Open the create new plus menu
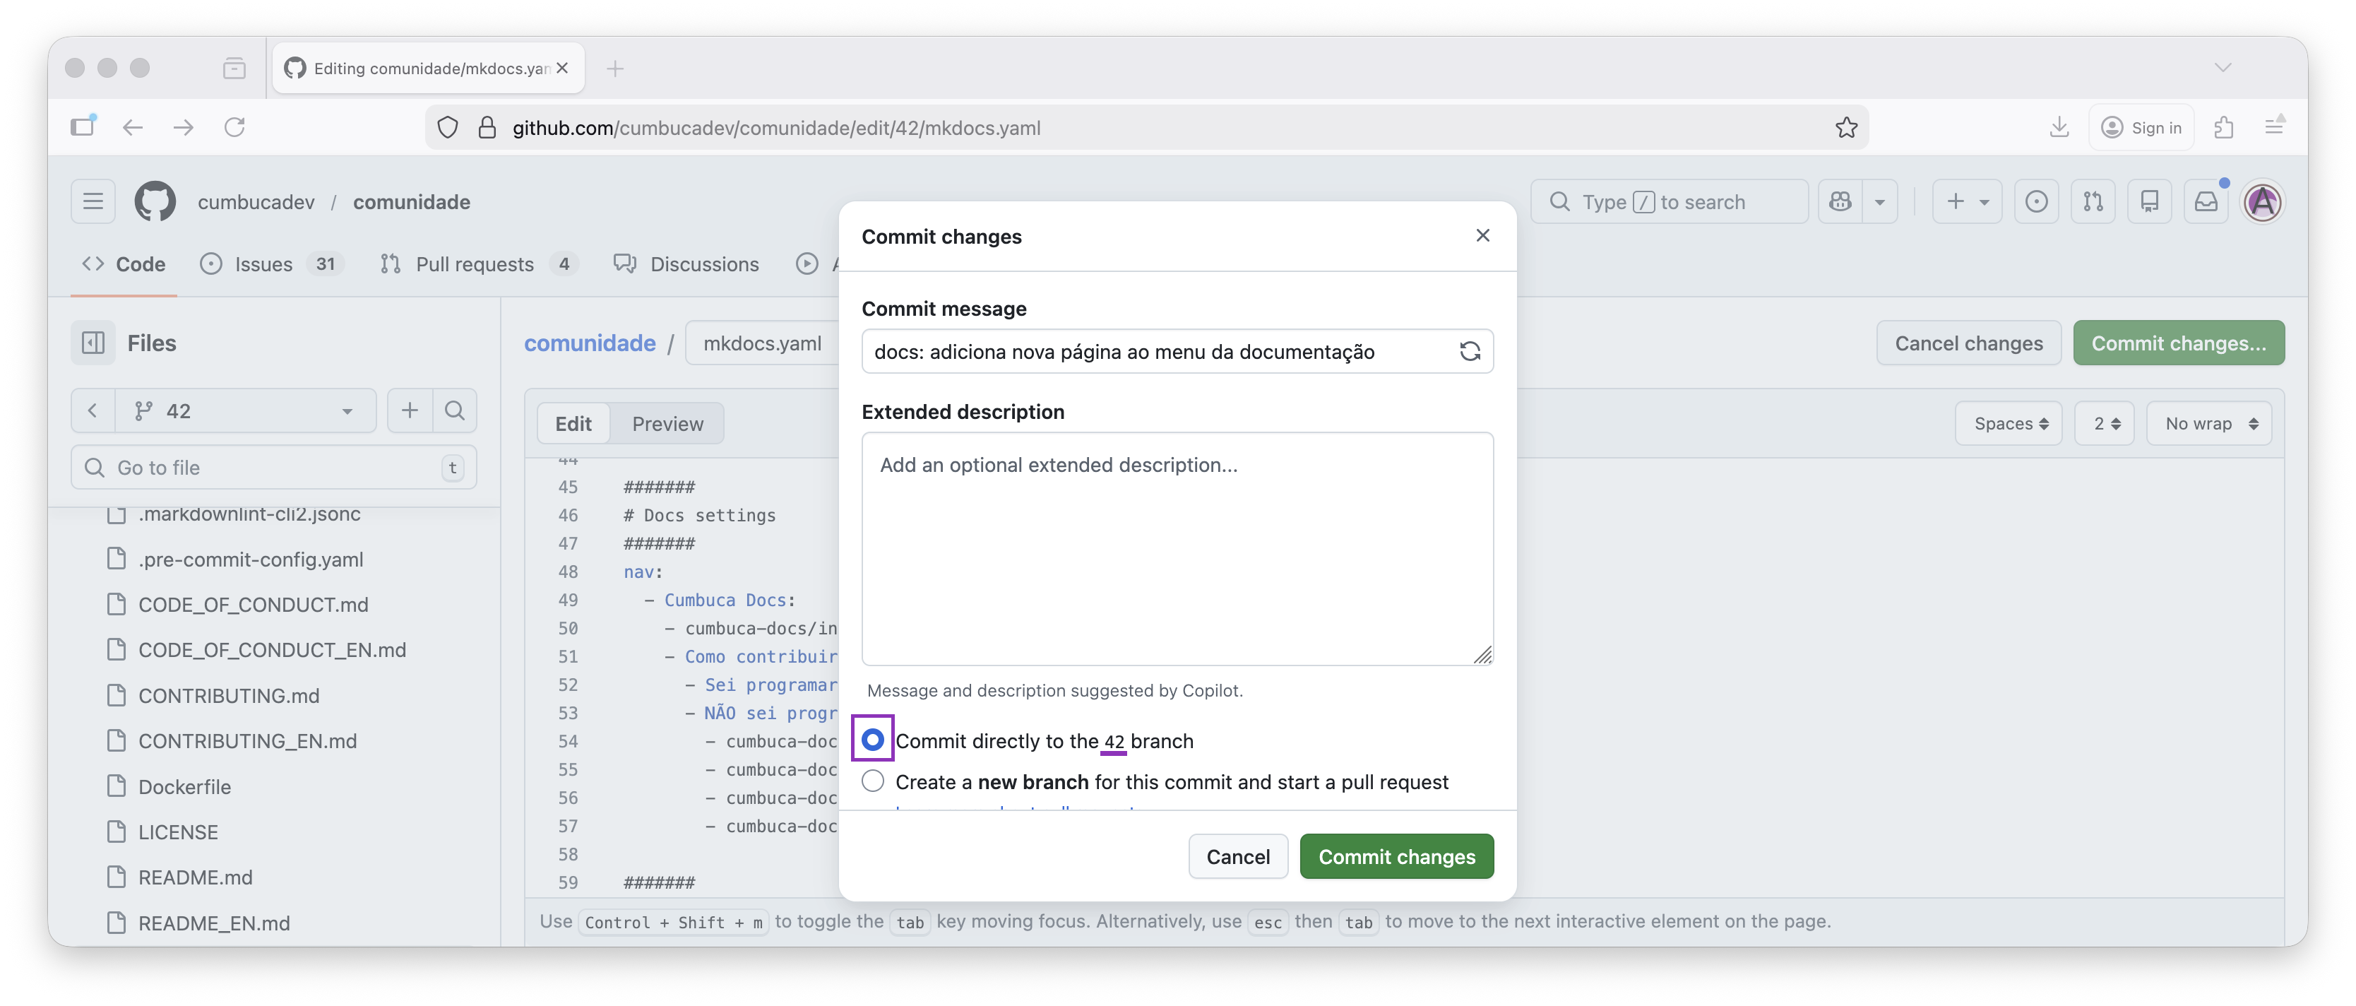This screenshot has width=2356, height=1006. point(1966,201)
